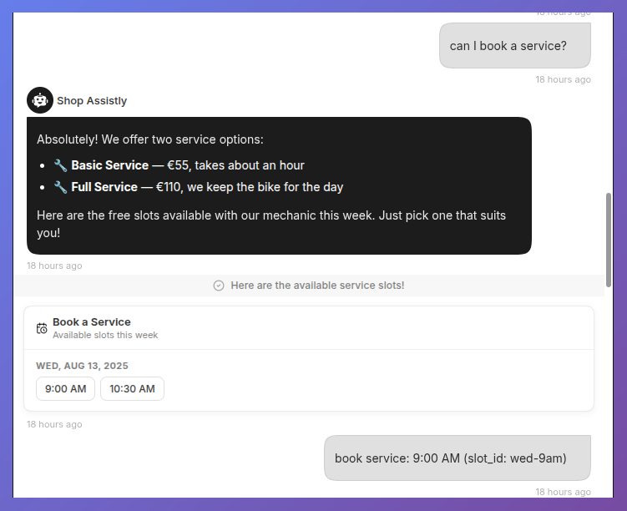Click the "book service: 9:00 AM" message bubble

458,458
